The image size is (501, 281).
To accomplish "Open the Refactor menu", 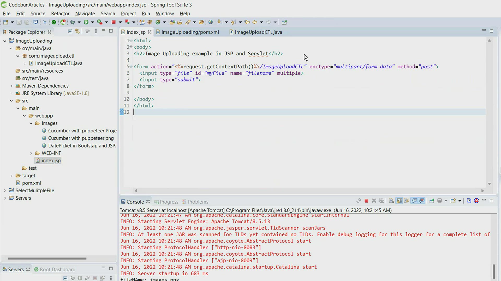I will point(60,14).
